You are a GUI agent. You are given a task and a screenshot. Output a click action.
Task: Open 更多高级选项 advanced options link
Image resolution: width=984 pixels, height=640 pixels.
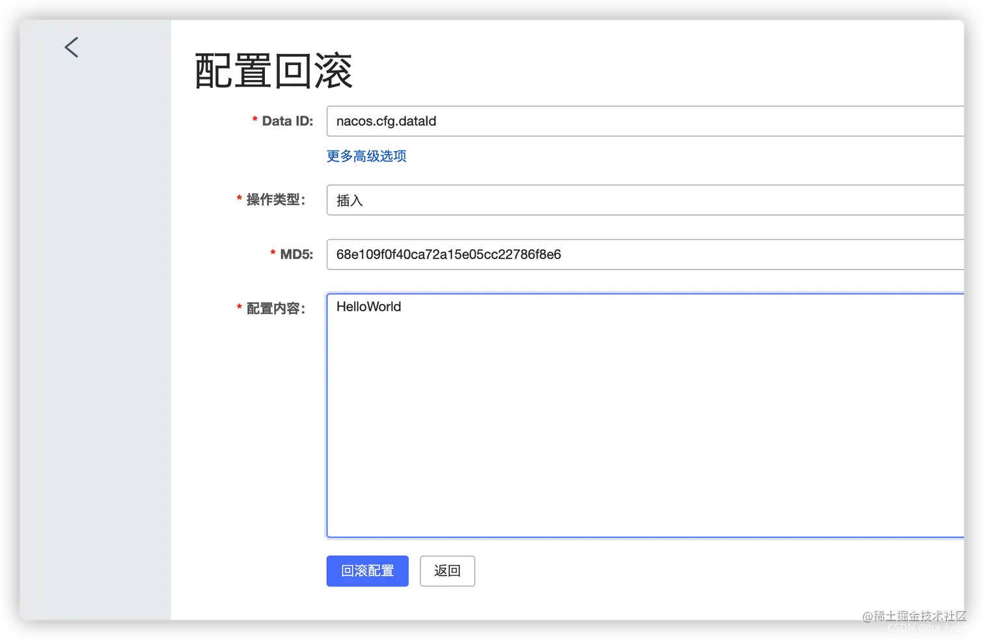tap(366, 156)
